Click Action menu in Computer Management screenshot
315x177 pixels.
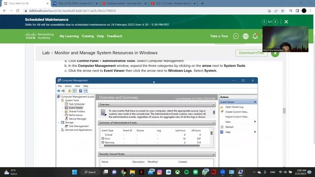coord(68,86)
